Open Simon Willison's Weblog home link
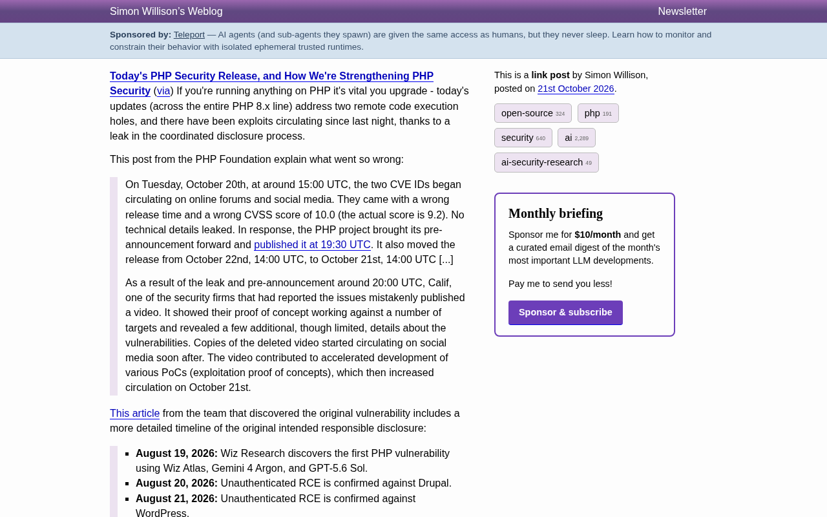 point(166,12)
